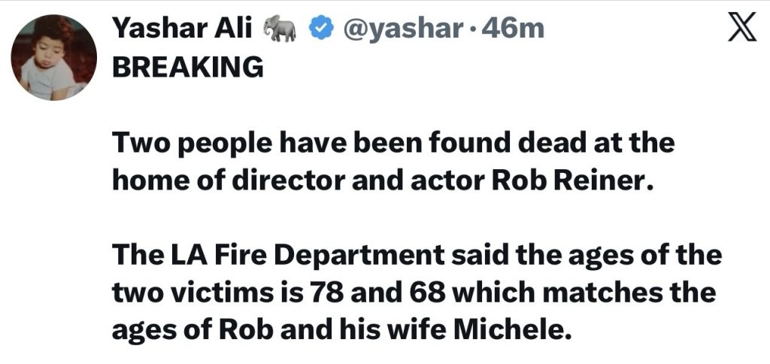
Task: Click the BREAKING headline text
Action: pos(187,67)
